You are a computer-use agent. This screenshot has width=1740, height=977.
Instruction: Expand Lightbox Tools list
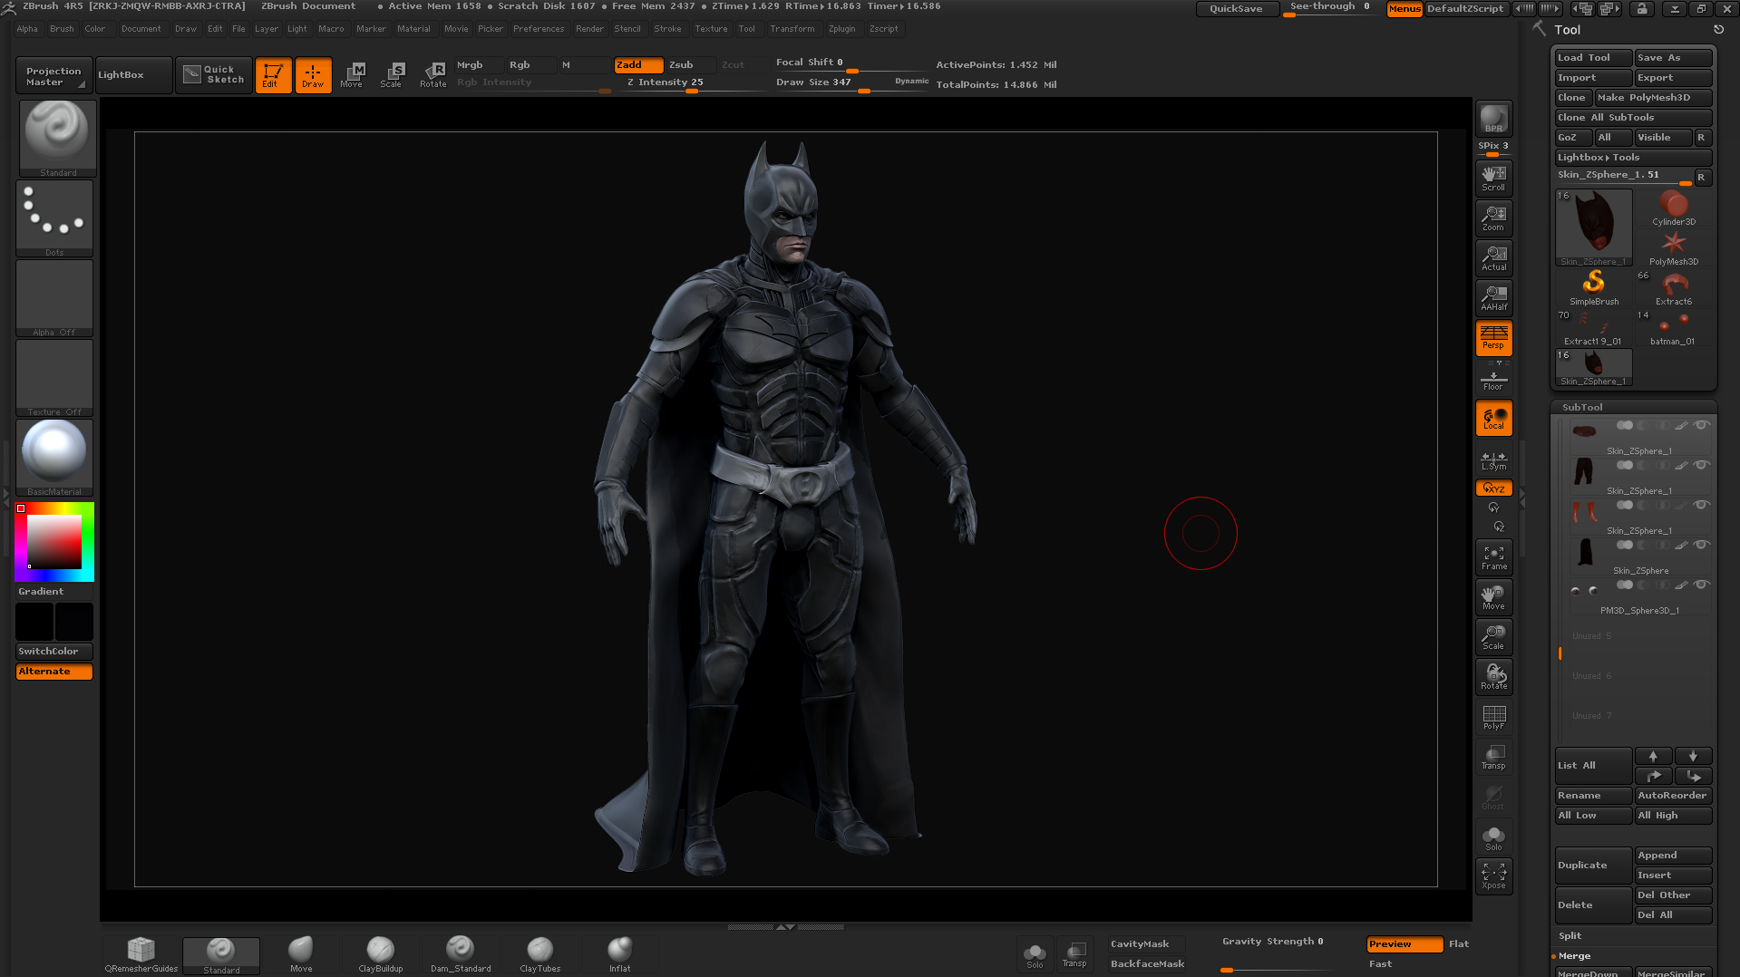(x=1633, y=158)
